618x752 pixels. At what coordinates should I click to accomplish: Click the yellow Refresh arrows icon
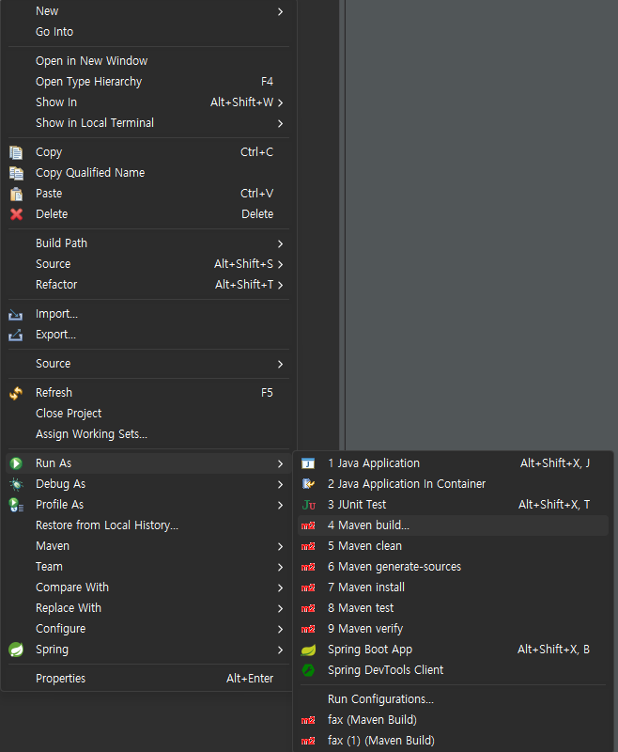pyautogui.click(x=16, y=393)
